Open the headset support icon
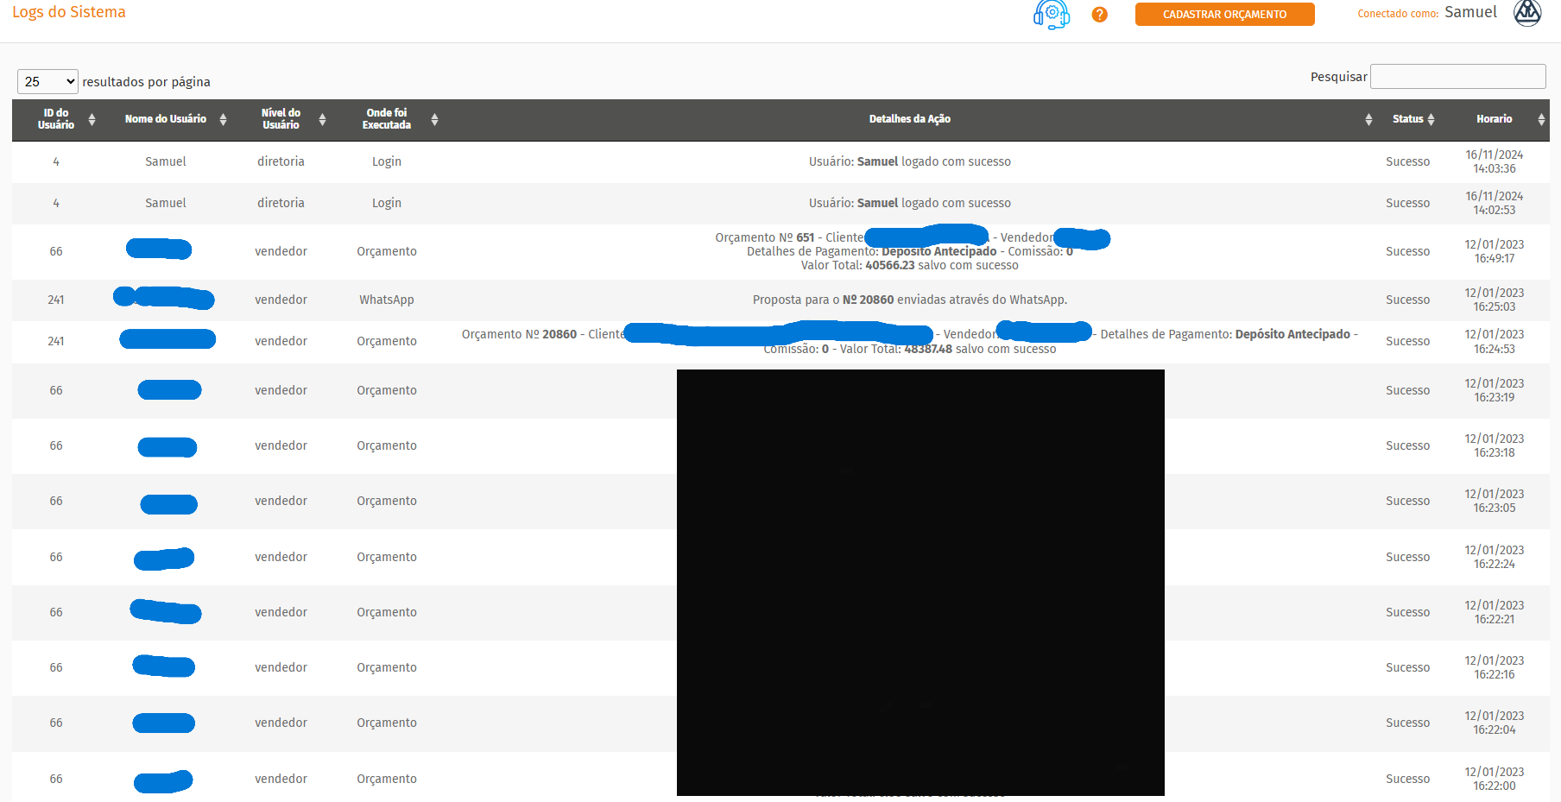1561x802 pixels. click(x=1051, y=14)
